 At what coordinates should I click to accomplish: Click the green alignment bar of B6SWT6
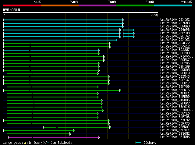point(62,90)
